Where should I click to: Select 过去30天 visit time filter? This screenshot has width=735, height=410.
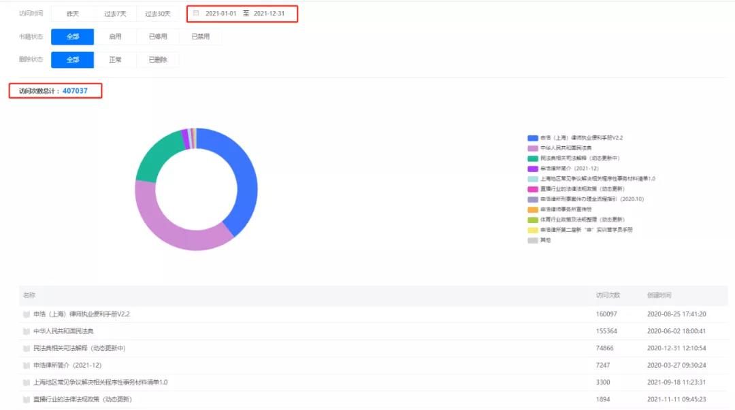158,14
